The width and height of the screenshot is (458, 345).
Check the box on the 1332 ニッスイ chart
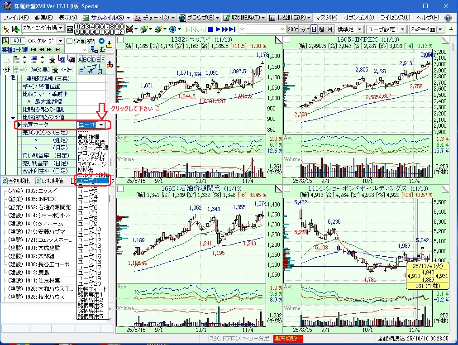point(120,40)
